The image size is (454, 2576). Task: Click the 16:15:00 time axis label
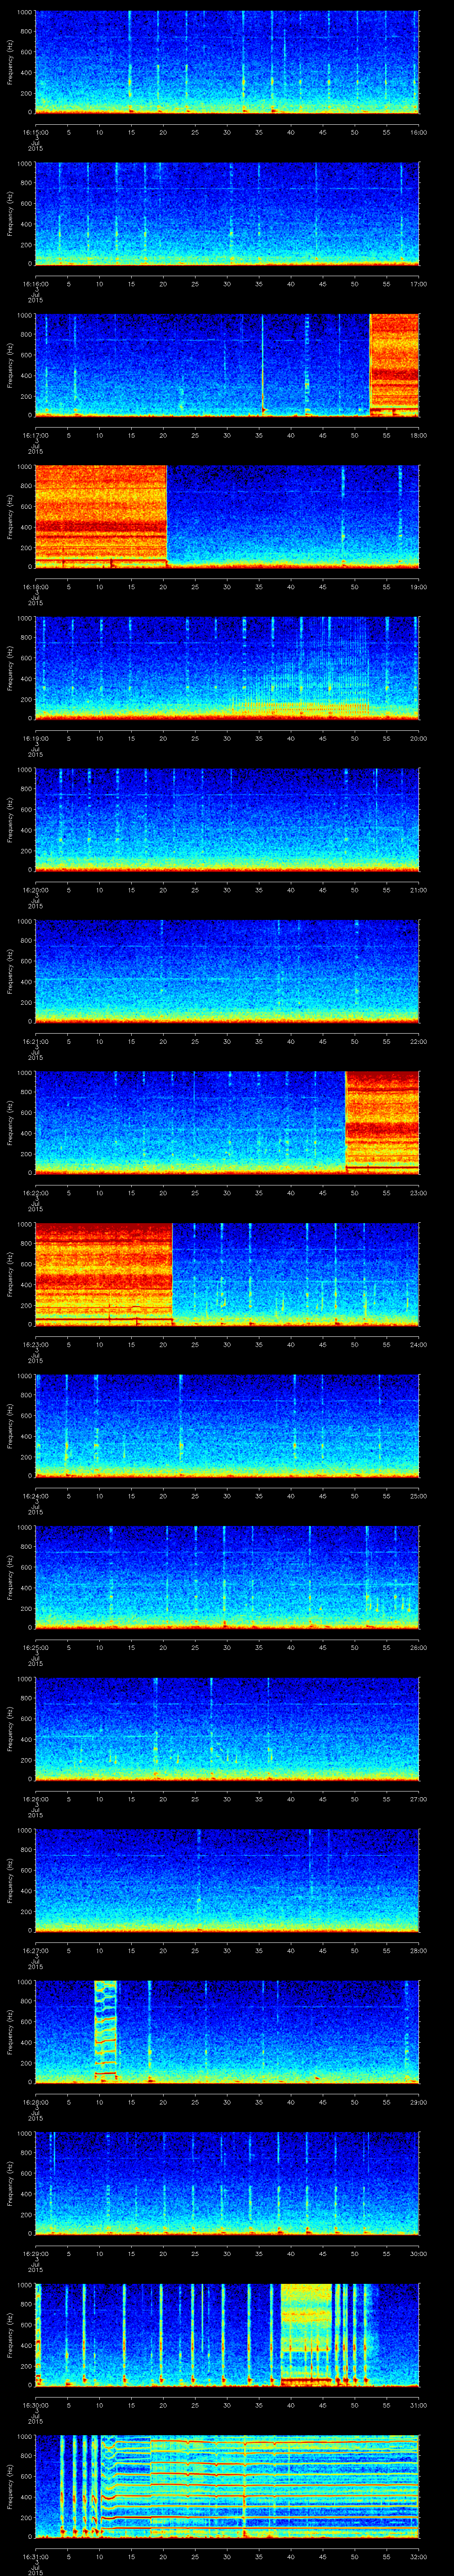click(x=36, y=132)
